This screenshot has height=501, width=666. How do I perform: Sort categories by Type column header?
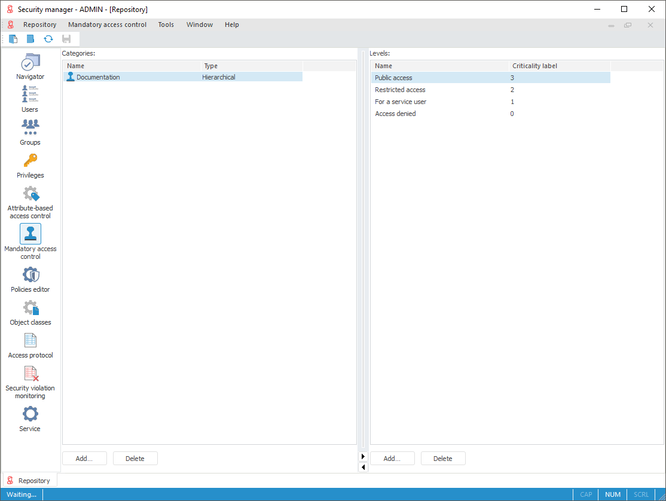[252, 66]
